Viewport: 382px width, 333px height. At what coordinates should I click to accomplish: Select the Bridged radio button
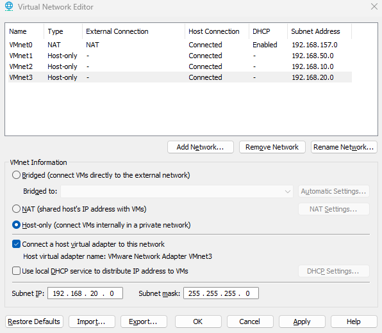tap(16, 175)
